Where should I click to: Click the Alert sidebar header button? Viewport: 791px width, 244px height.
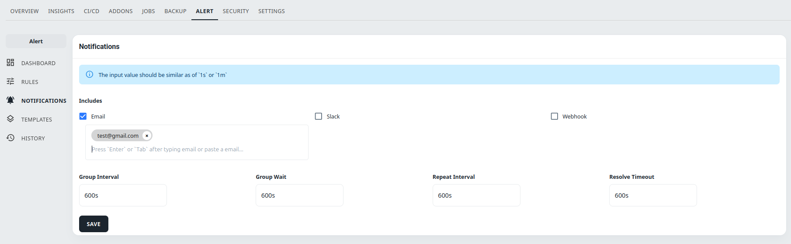point(36,41)
